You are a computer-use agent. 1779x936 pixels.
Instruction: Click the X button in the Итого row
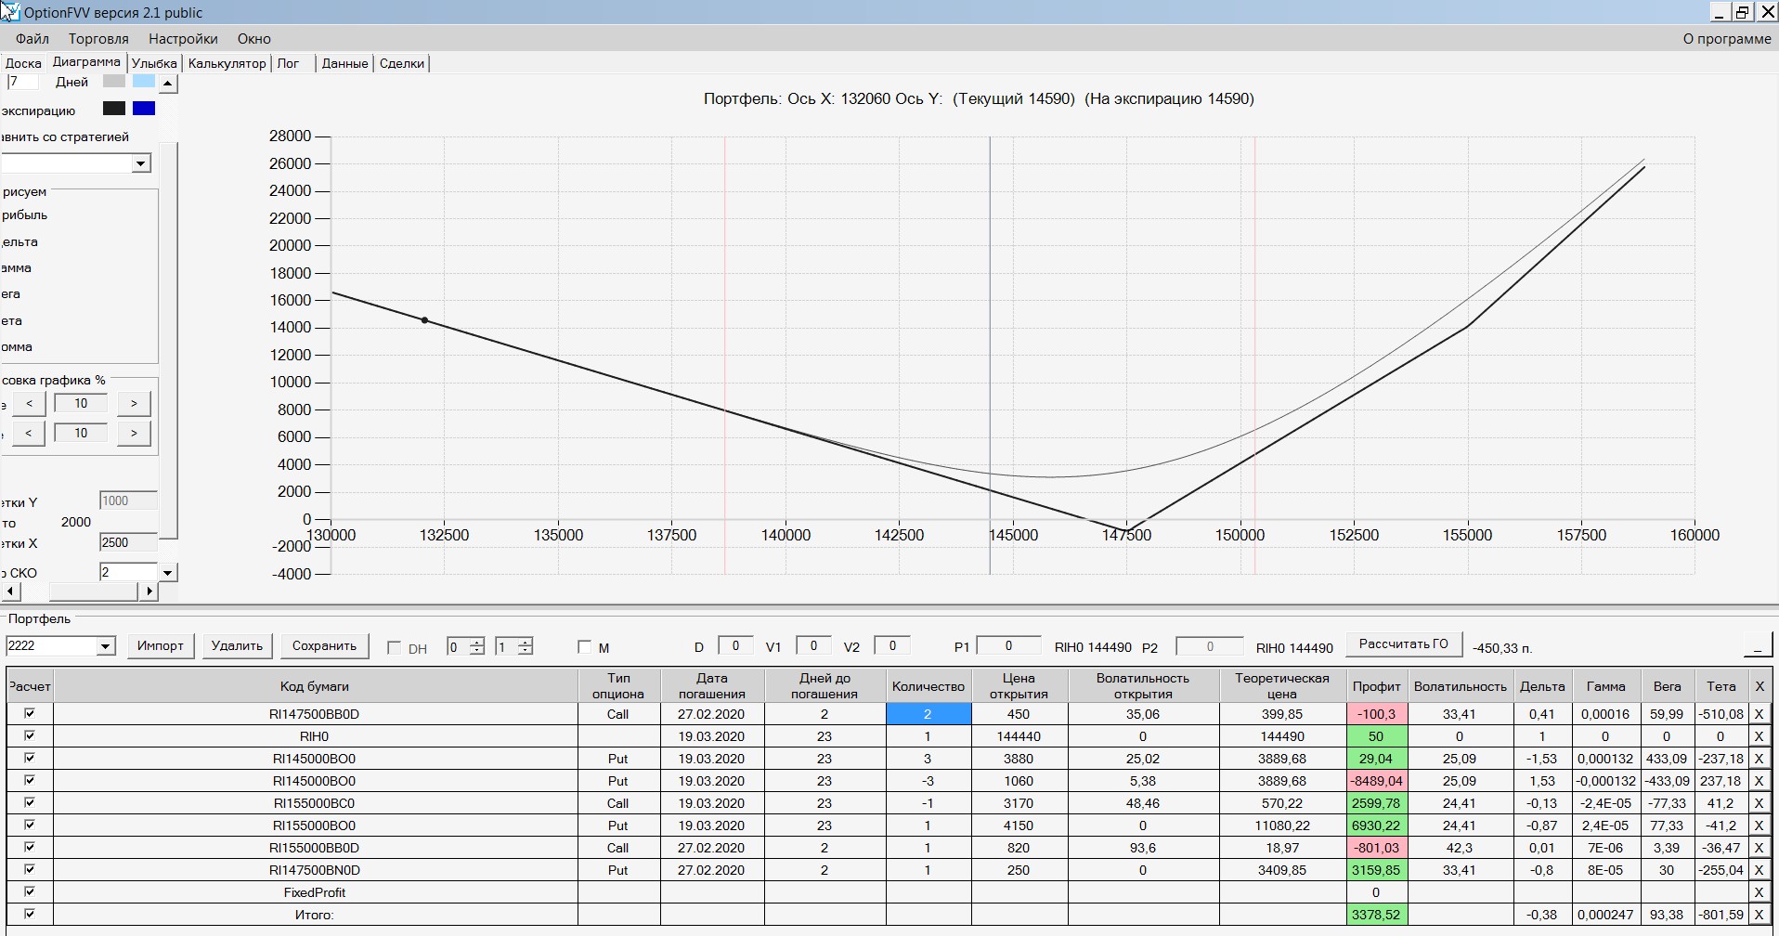[x=1759, y=915]
